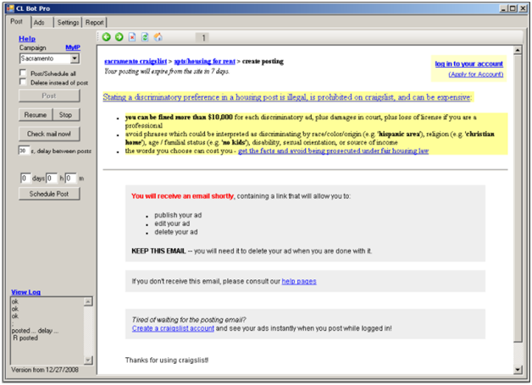Open the View Log link

[x=25, y=292]
